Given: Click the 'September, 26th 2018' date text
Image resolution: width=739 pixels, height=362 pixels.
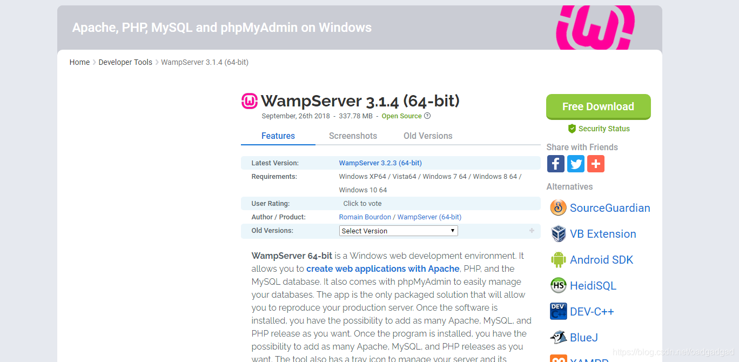Looking at the screenshot, I should coord(295,116).
